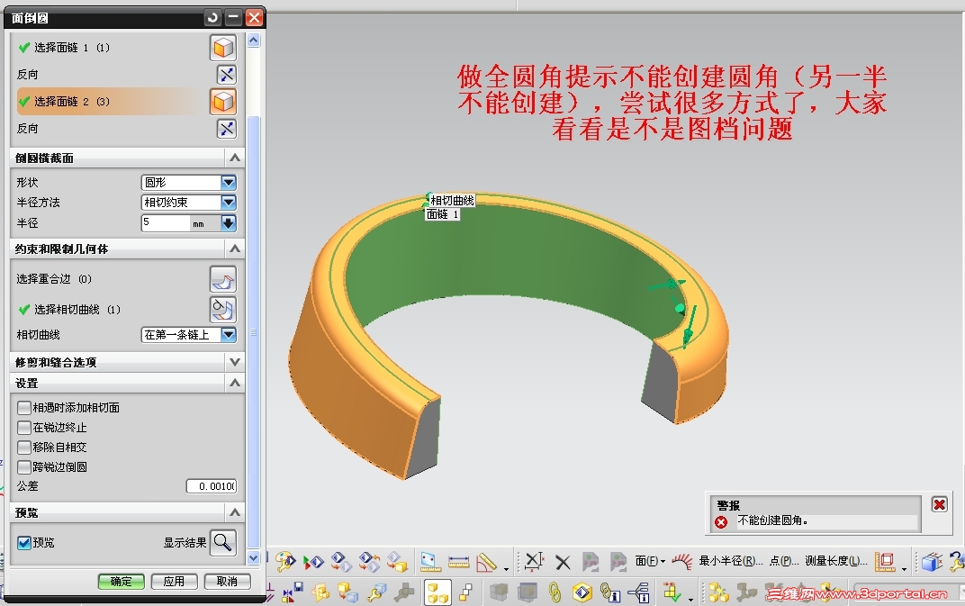This screenshot has height=606, width=965.
Task: Click the 最小半径(R)... toolbar item
Action: click(731, 561)
